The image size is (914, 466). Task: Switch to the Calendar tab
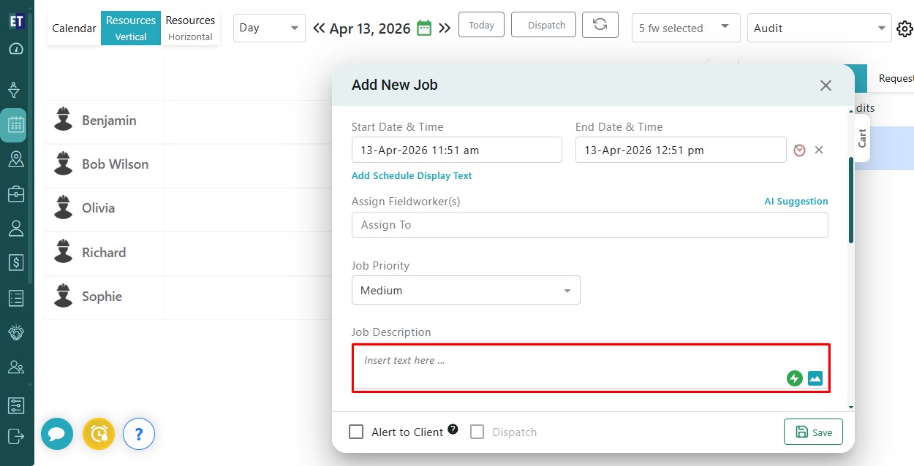click(74, 28)
